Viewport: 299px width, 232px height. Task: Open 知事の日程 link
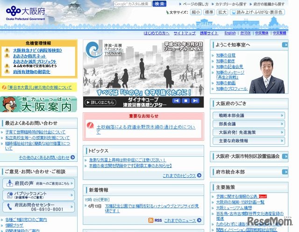[x=226, y=55]
